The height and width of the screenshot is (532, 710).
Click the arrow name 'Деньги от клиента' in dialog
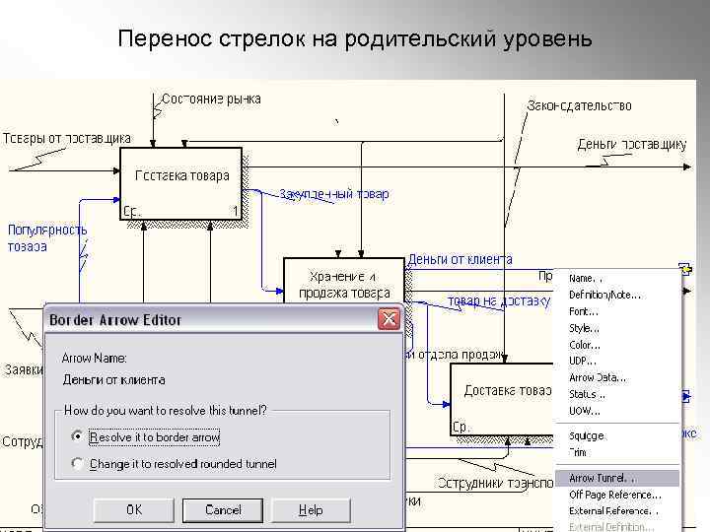[x=113, y=380]
